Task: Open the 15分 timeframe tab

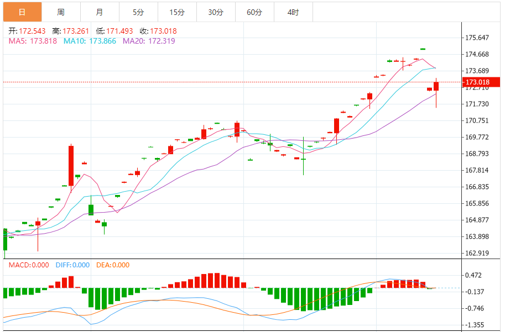Action: coord(177,12)
